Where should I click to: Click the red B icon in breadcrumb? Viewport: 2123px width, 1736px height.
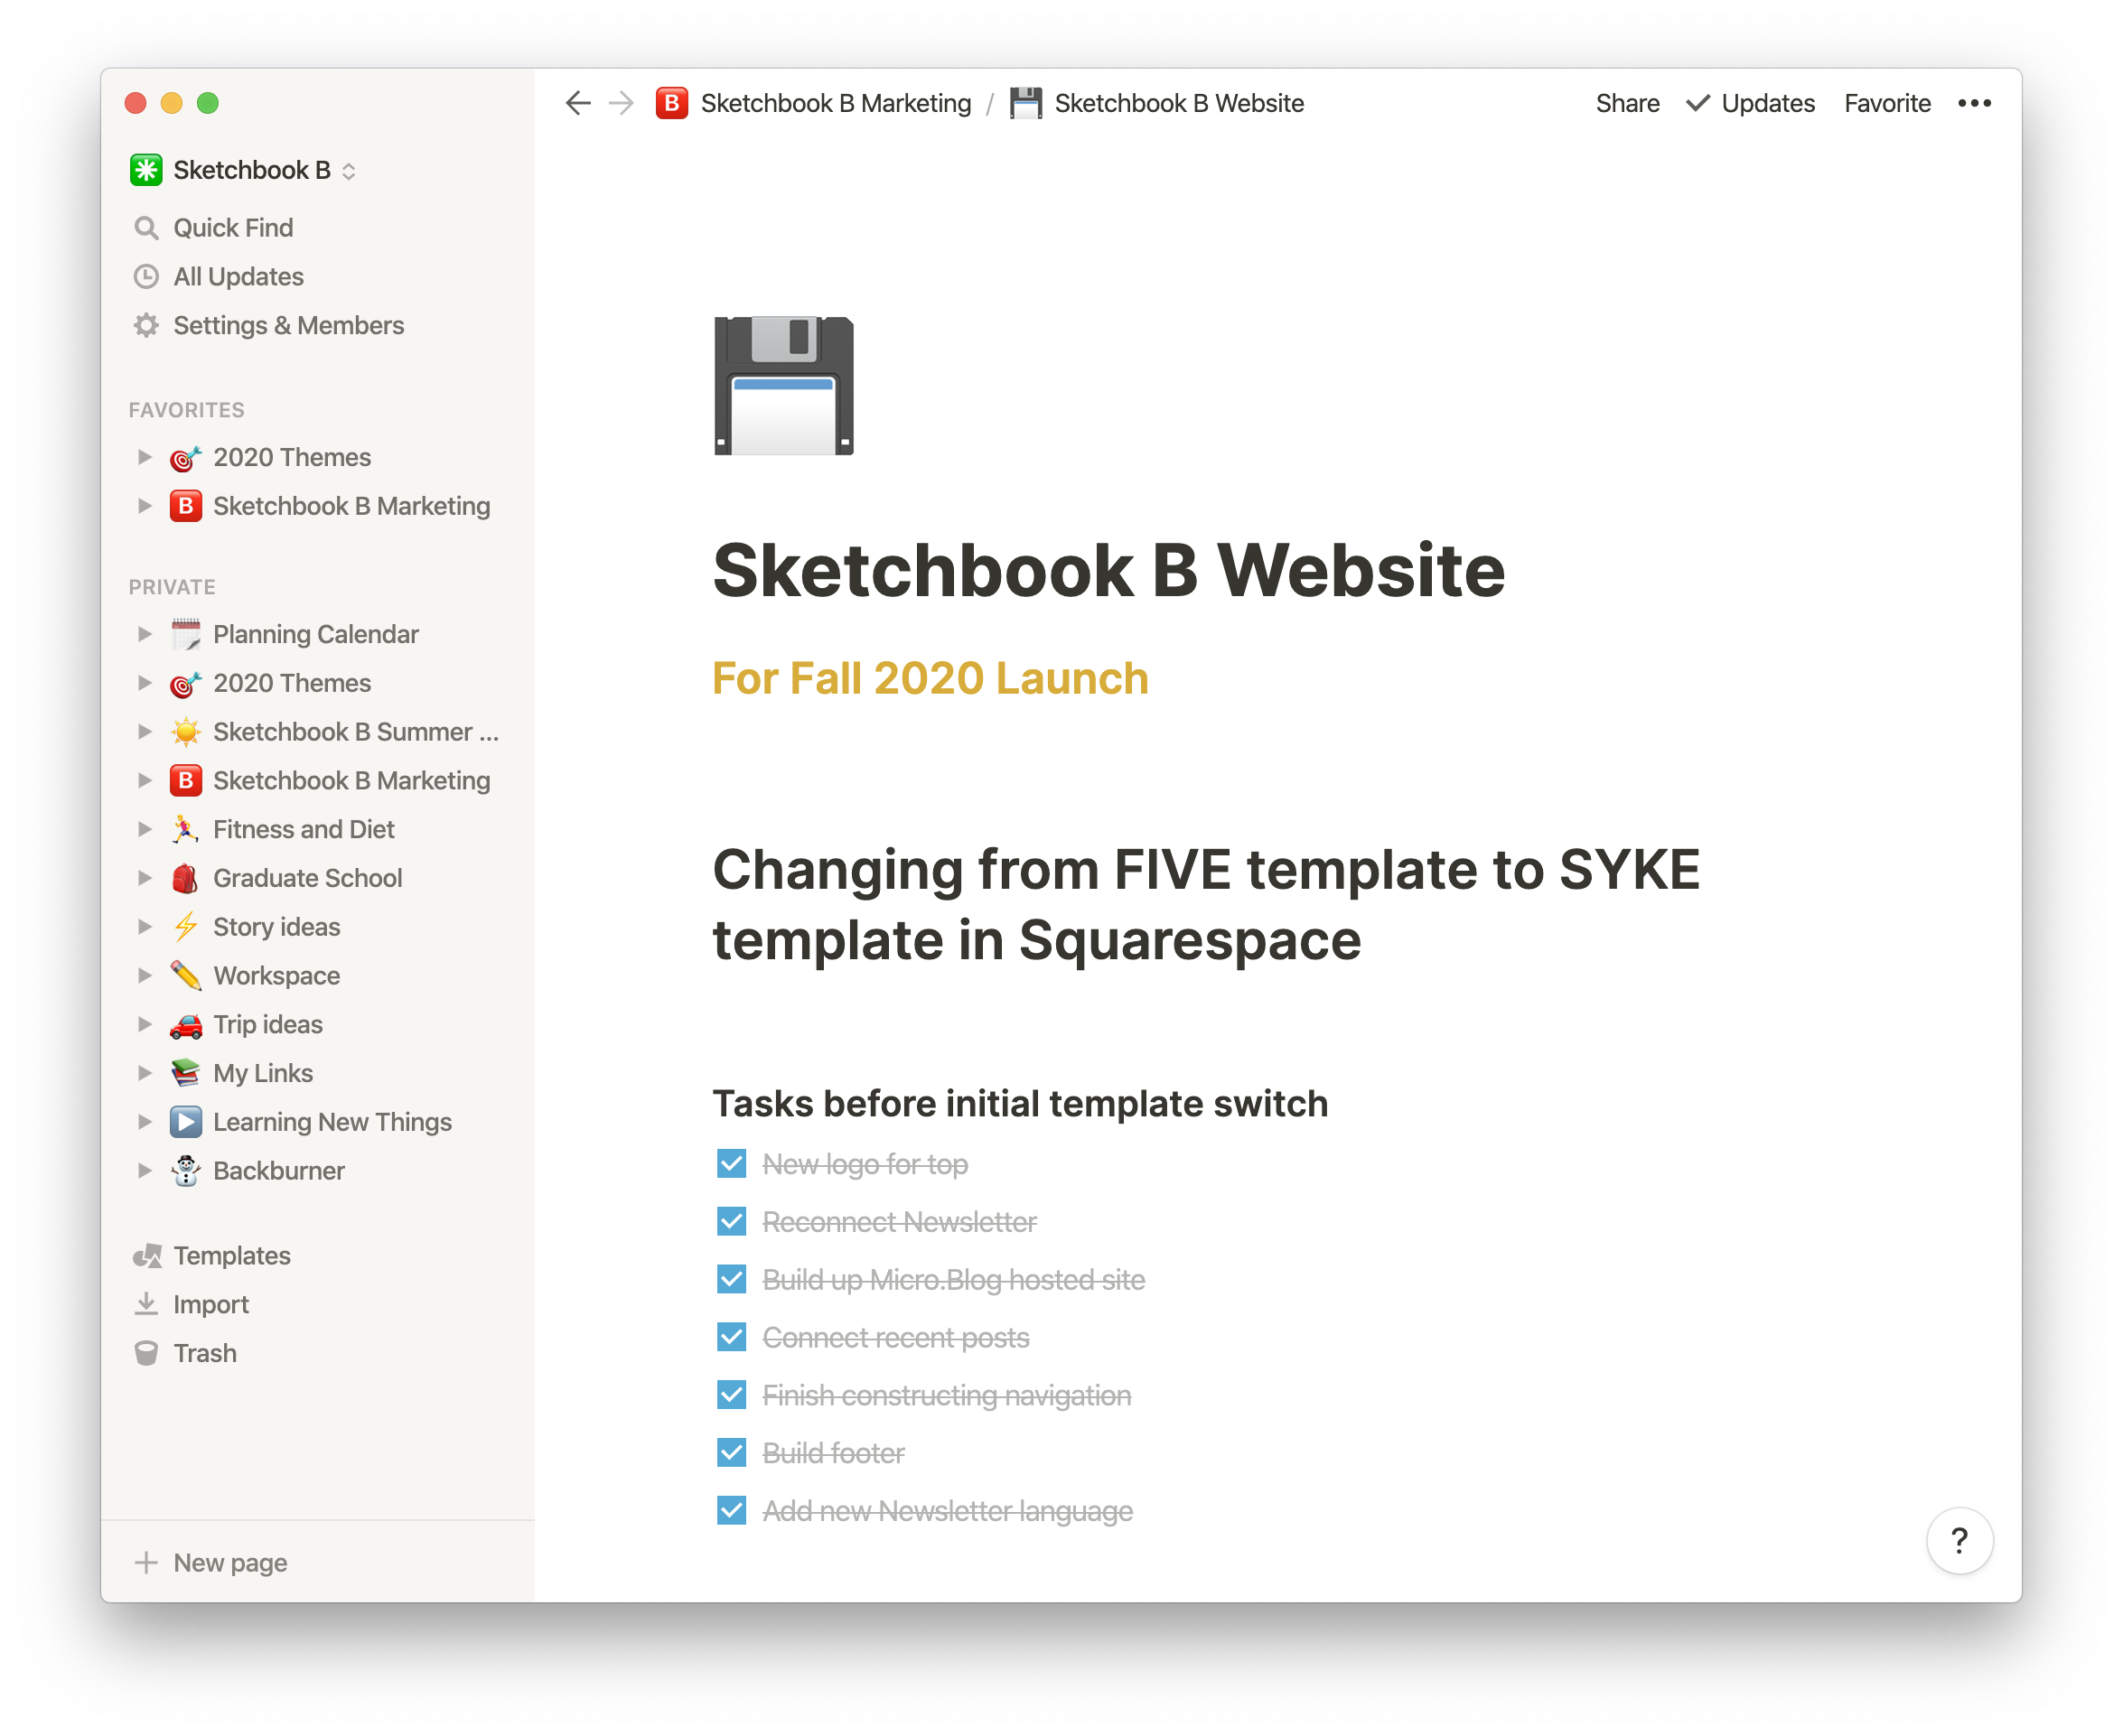(x=671, y=103)
